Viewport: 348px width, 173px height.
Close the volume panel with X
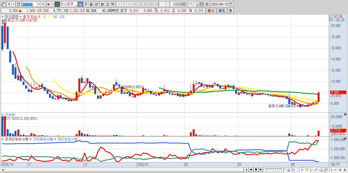pyautogui.click(x=345, y=114)
